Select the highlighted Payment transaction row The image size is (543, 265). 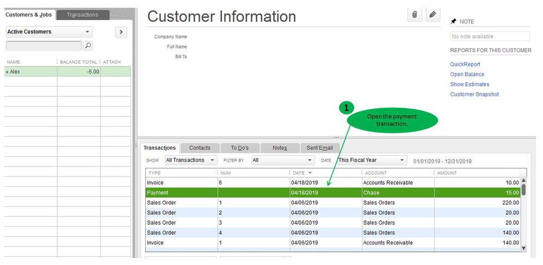pyautogui.click(x=333, y=193)
